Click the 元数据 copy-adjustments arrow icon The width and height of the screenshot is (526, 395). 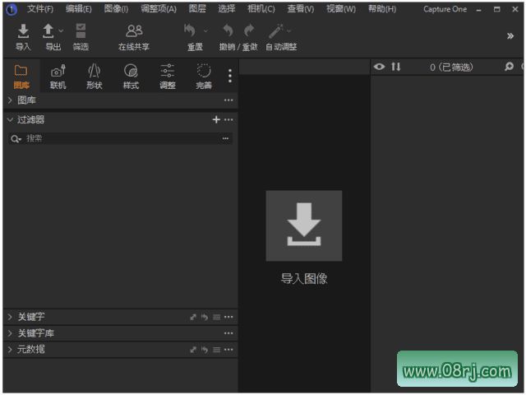pos(193,350)
